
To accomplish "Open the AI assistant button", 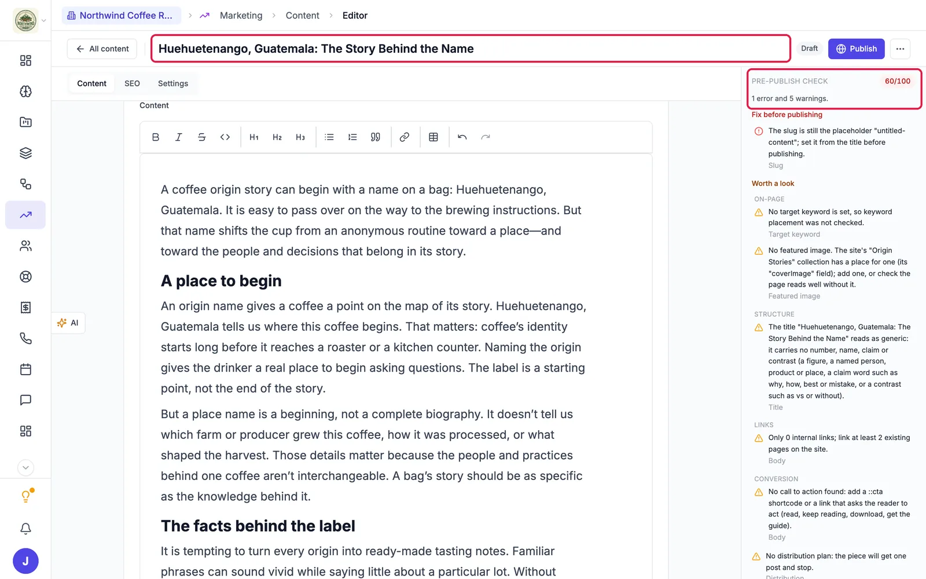I will point(68,323).
